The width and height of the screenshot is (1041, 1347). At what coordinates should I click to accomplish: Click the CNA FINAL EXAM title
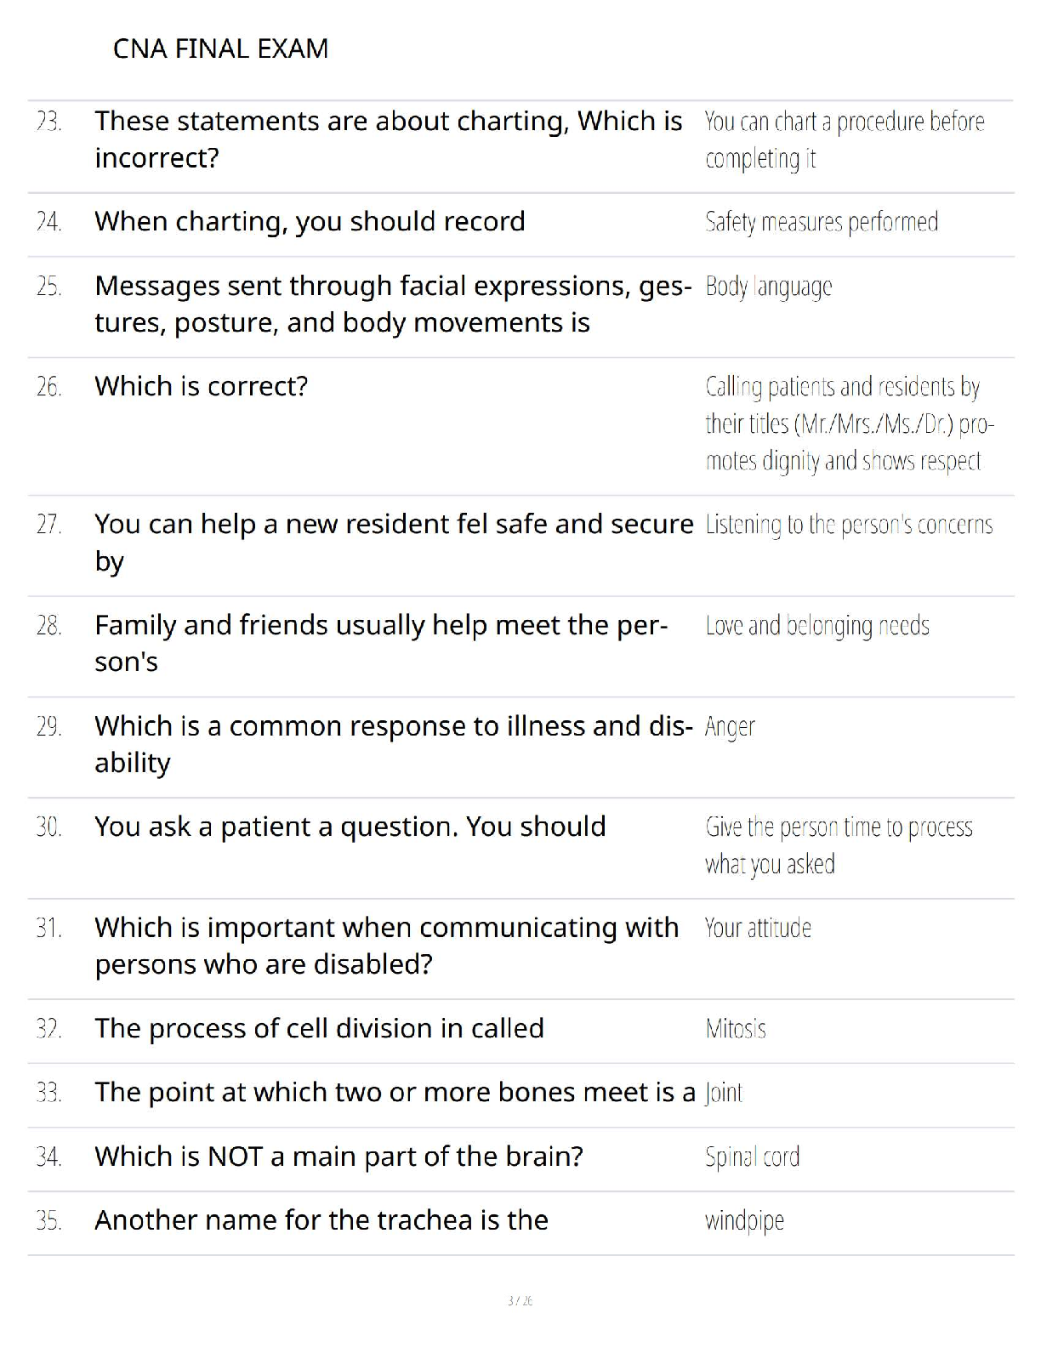click(220, 48)
